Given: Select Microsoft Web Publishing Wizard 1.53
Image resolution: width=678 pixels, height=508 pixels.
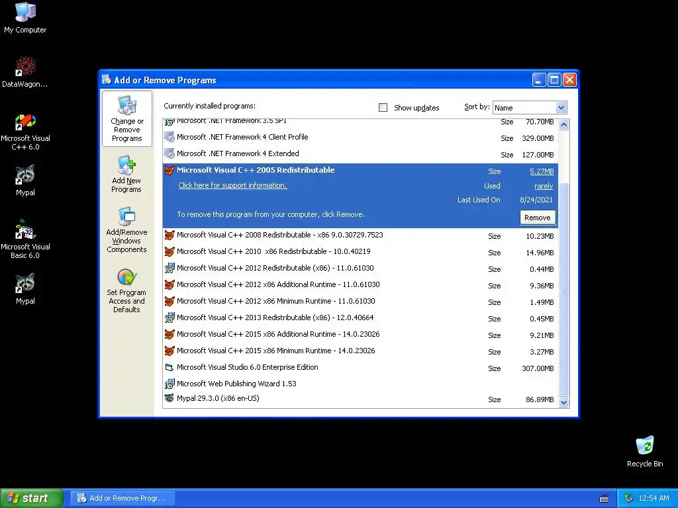Looking at the screenshot, I should [360, 384].
